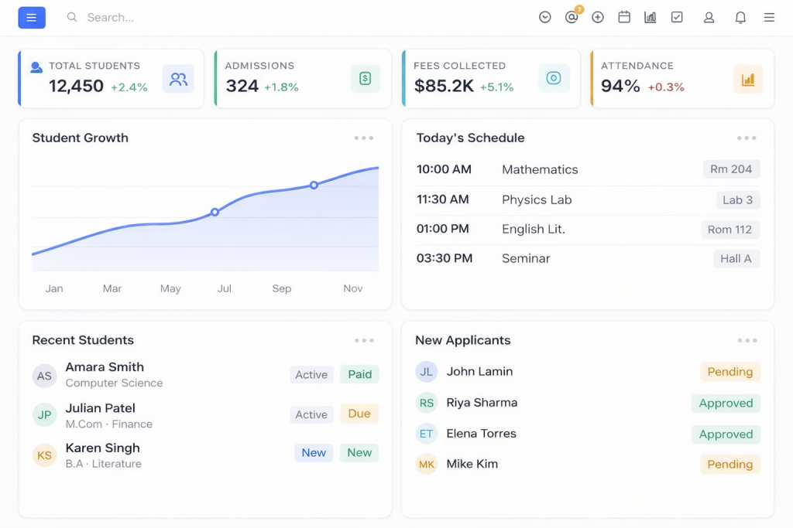This screenshot has width=793, height=528.
Task: Open Amara Smith student name
Action: point(105,367)
